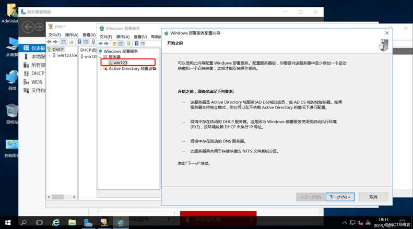
Task: Click the forward arrow in the DHCP toolbar
Action: pos(55,42)
